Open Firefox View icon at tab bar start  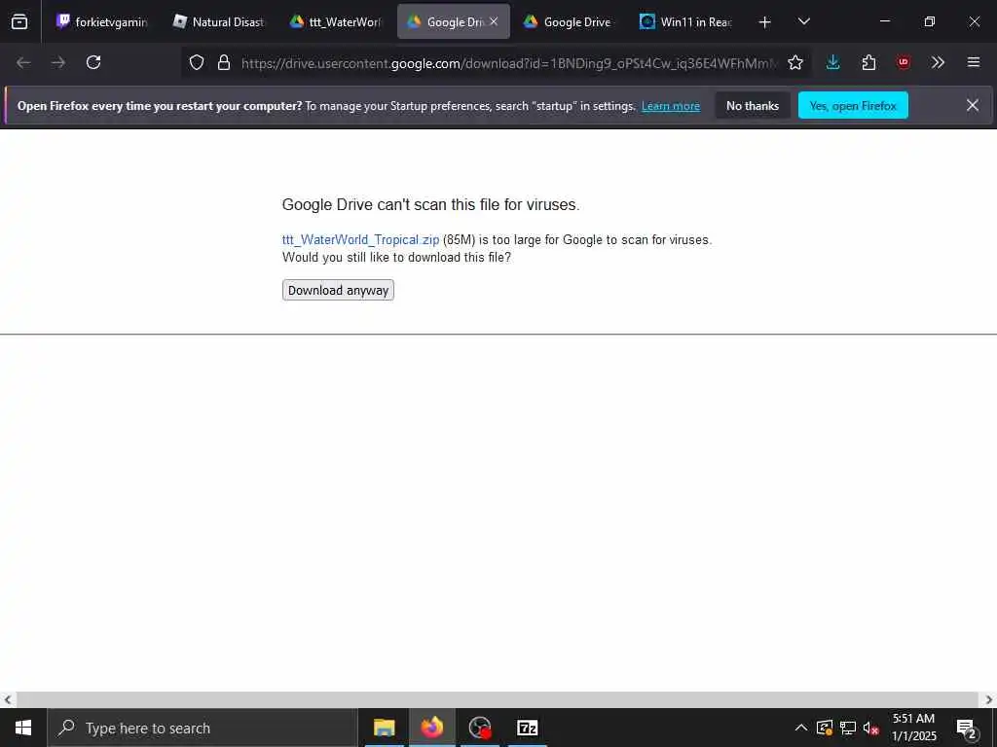tap(19, 21)
